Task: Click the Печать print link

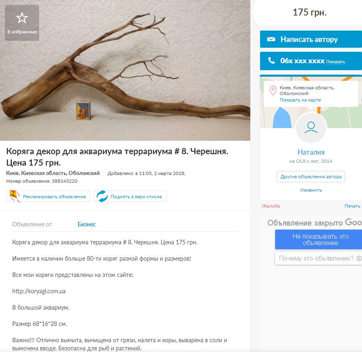Action: 352,206
